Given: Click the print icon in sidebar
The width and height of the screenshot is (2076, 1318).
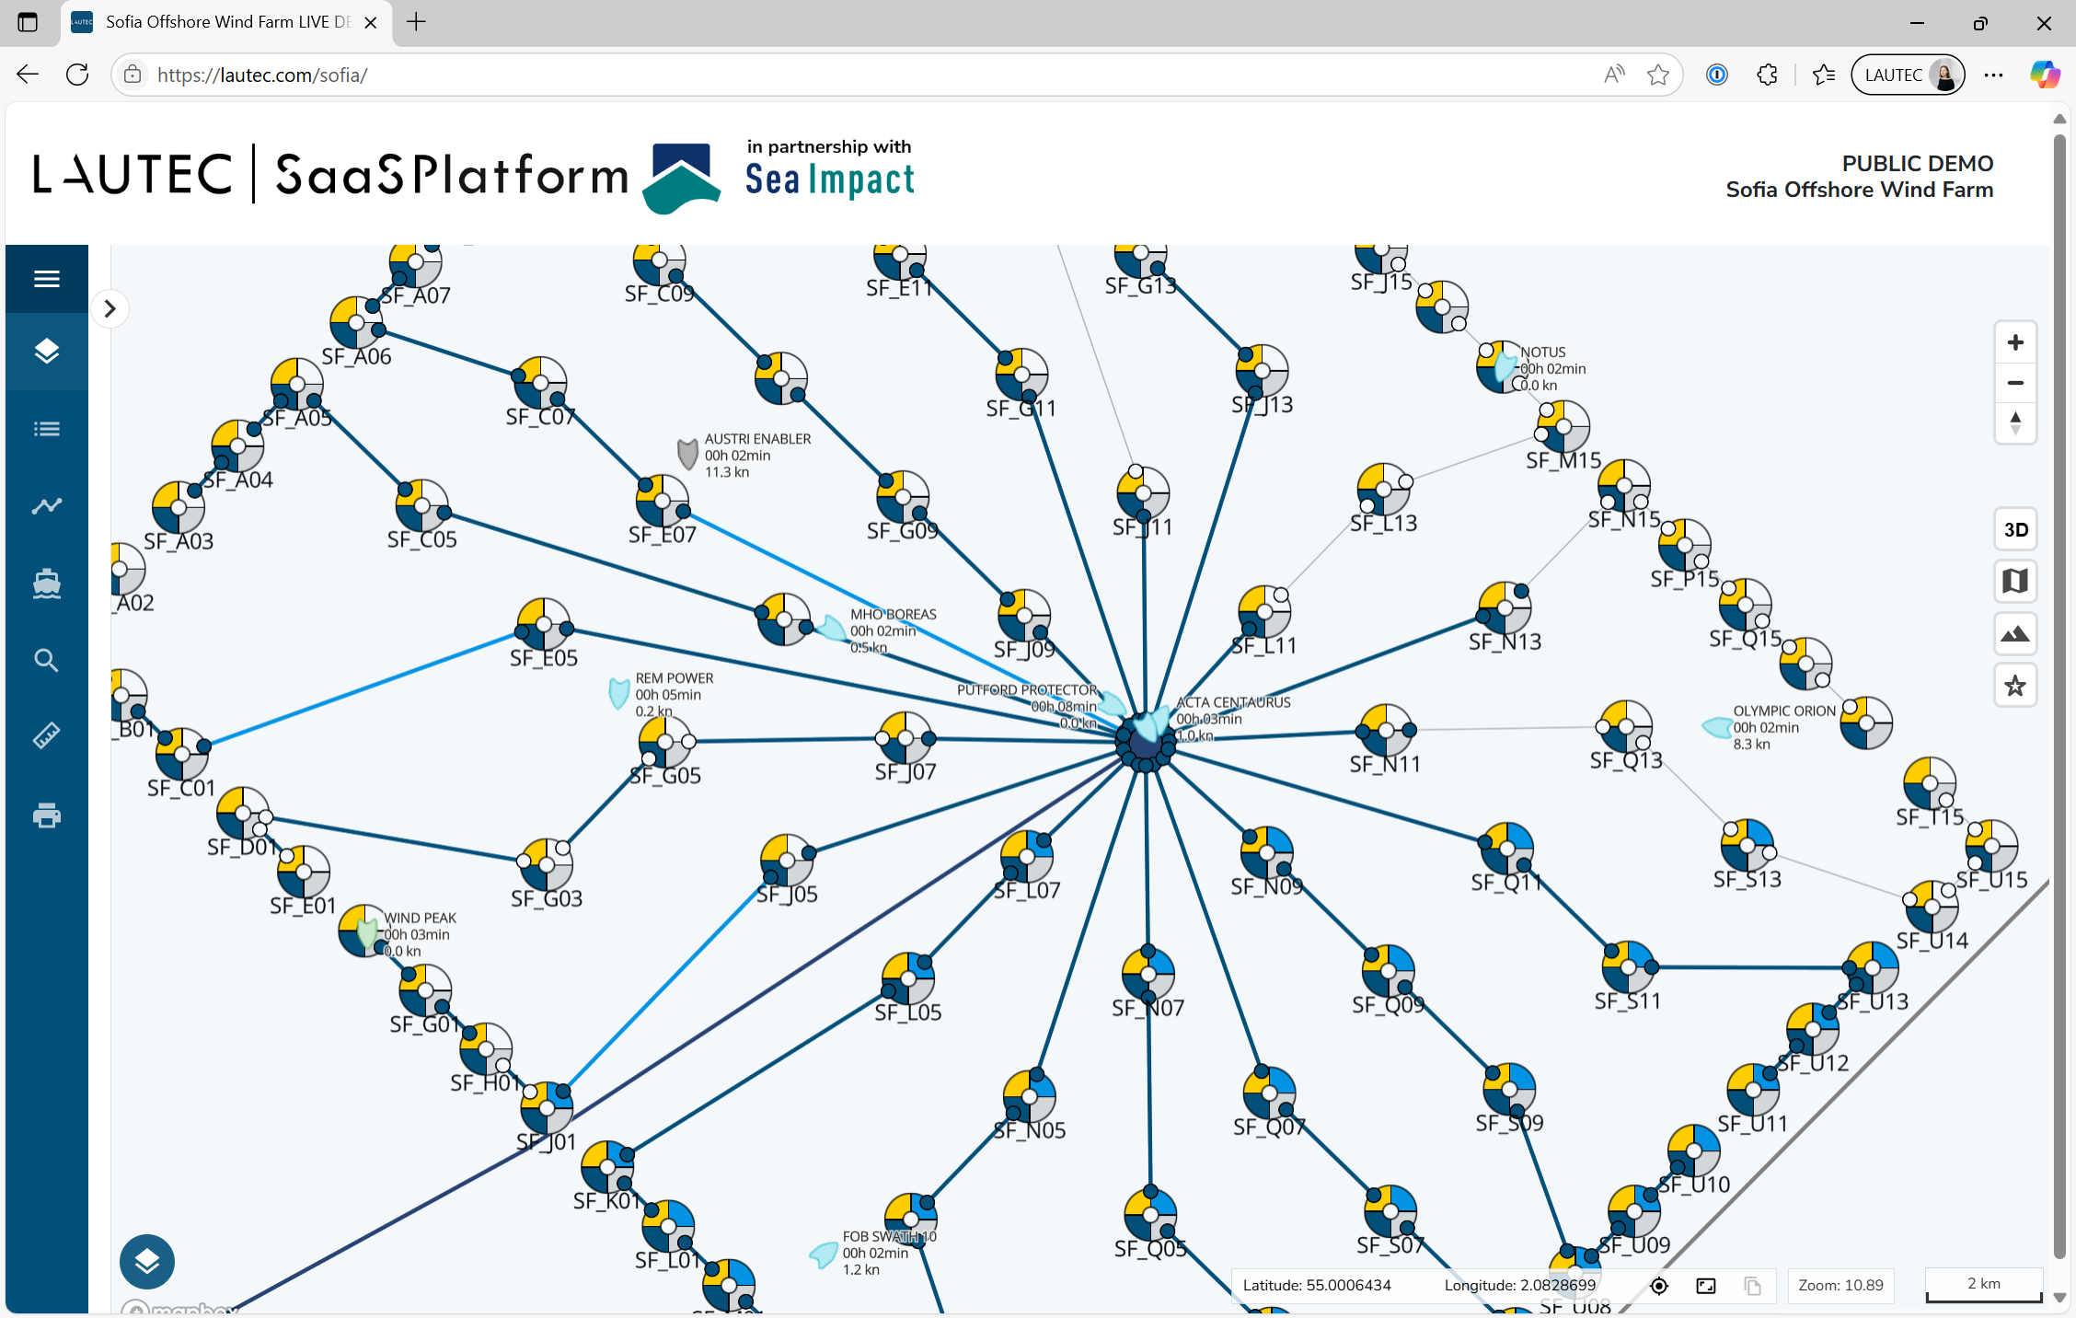Looking at the screenshot, I should 47,815.
